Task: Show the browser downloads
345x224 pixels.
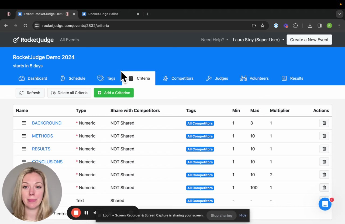Action: point(310,26)
